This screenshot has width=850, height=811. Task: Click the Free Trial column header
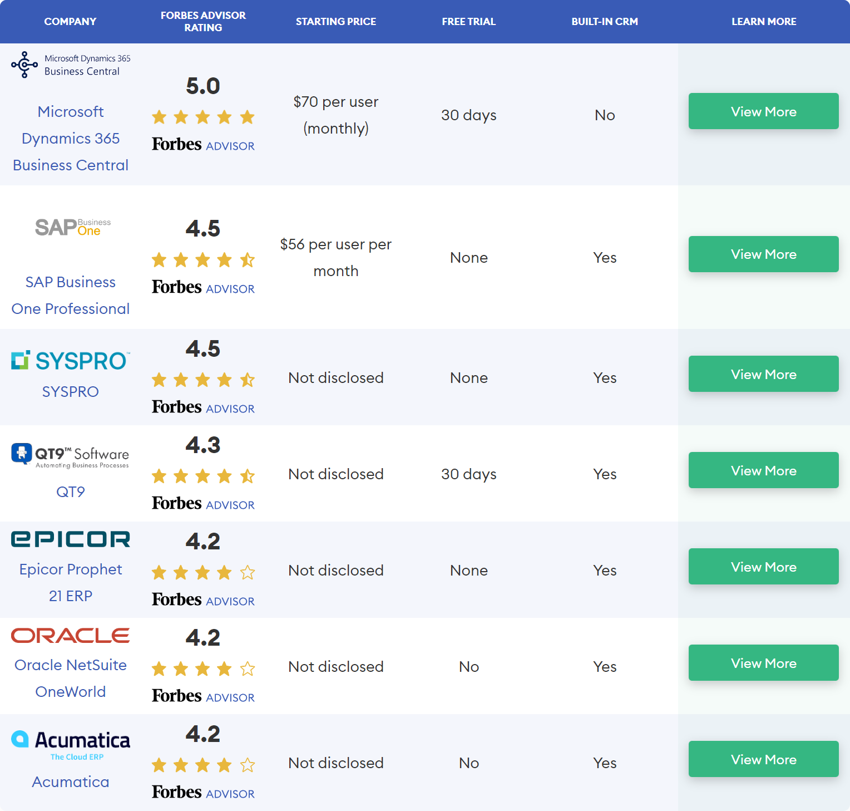click(x=469, y=22)
